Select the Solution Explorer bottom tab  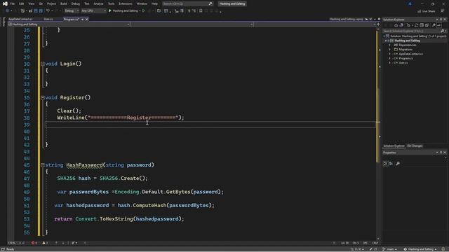394,146
